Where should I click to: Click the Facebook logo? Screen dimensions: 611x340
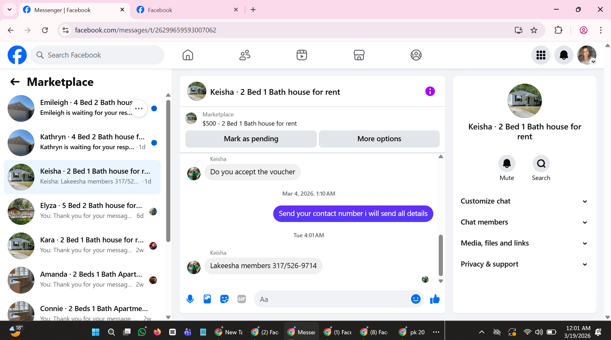(17, 55)
